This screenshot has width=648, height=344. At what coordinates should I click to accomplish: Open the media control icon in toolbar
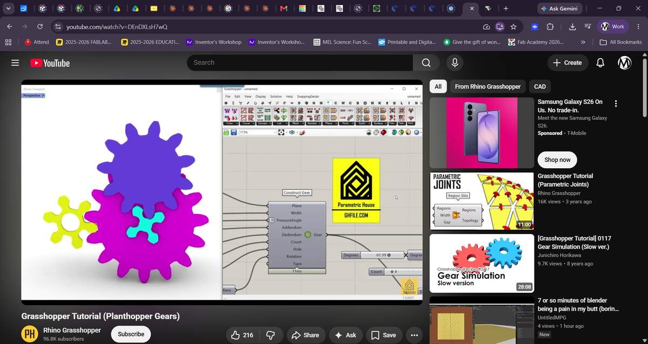[x=588, y=26]
